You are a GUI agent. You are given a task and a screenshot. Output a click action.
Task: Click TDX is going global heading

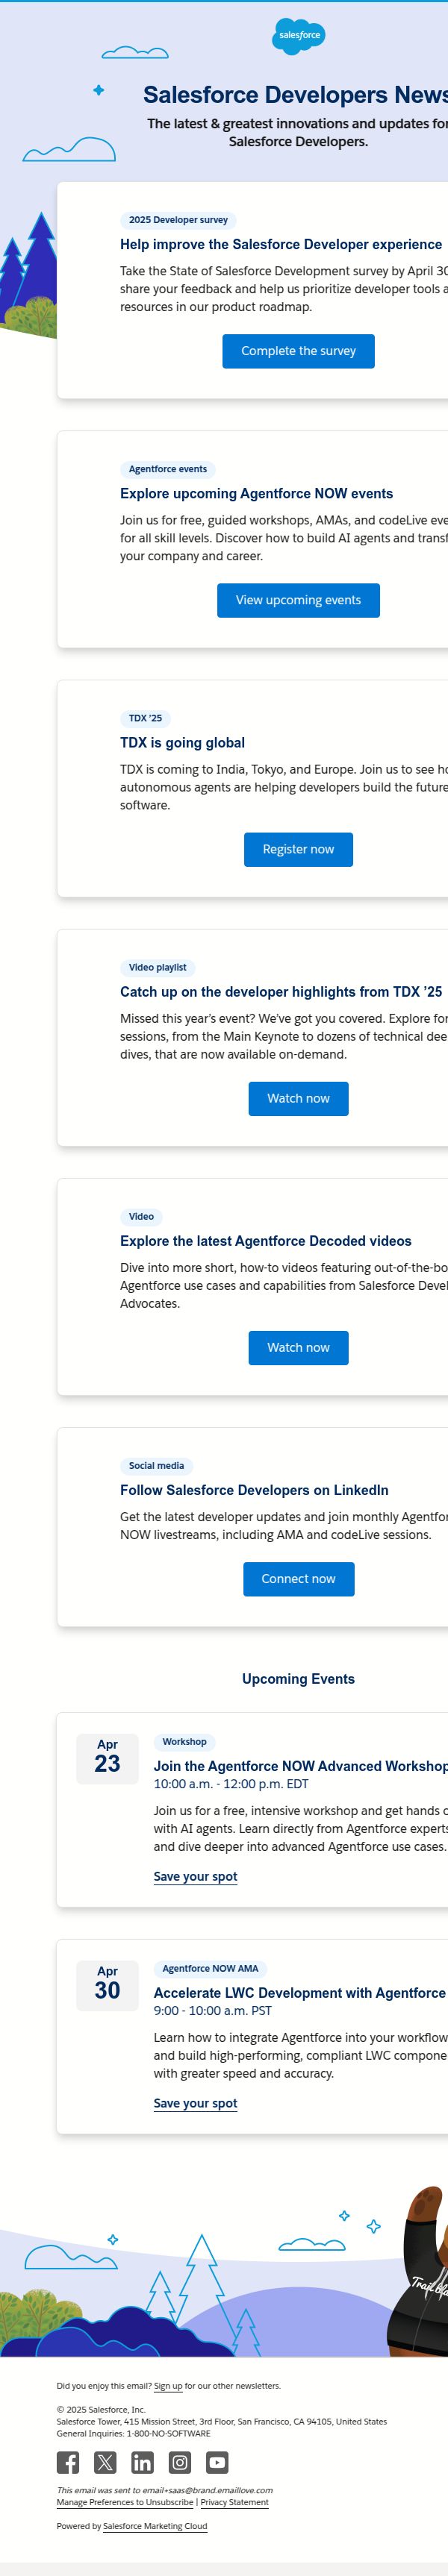[182, 742]
